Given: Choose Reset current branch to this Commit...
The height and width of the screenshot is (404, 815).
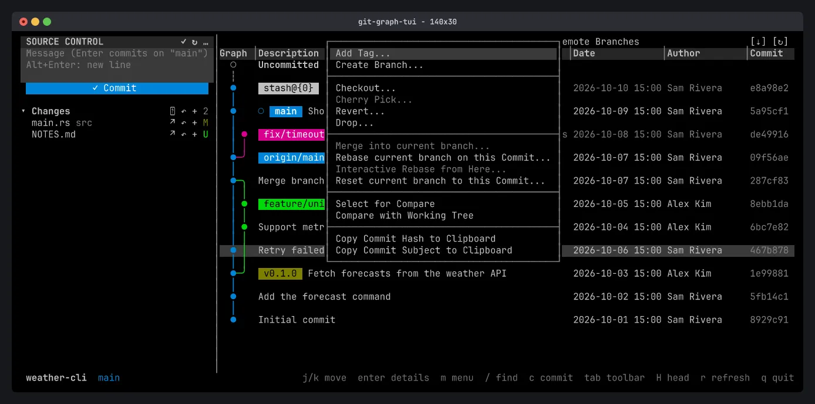Looking at the screenshot, I should (x=443, y=181).
